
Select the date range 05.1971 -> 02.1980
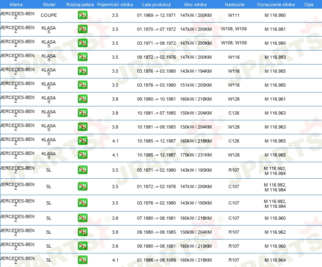156,170
